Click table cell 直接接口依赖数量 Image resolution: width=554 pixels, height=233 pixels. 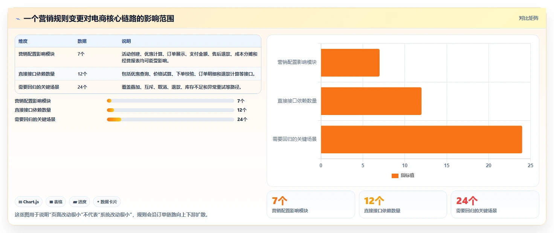[x=37, y=74]
